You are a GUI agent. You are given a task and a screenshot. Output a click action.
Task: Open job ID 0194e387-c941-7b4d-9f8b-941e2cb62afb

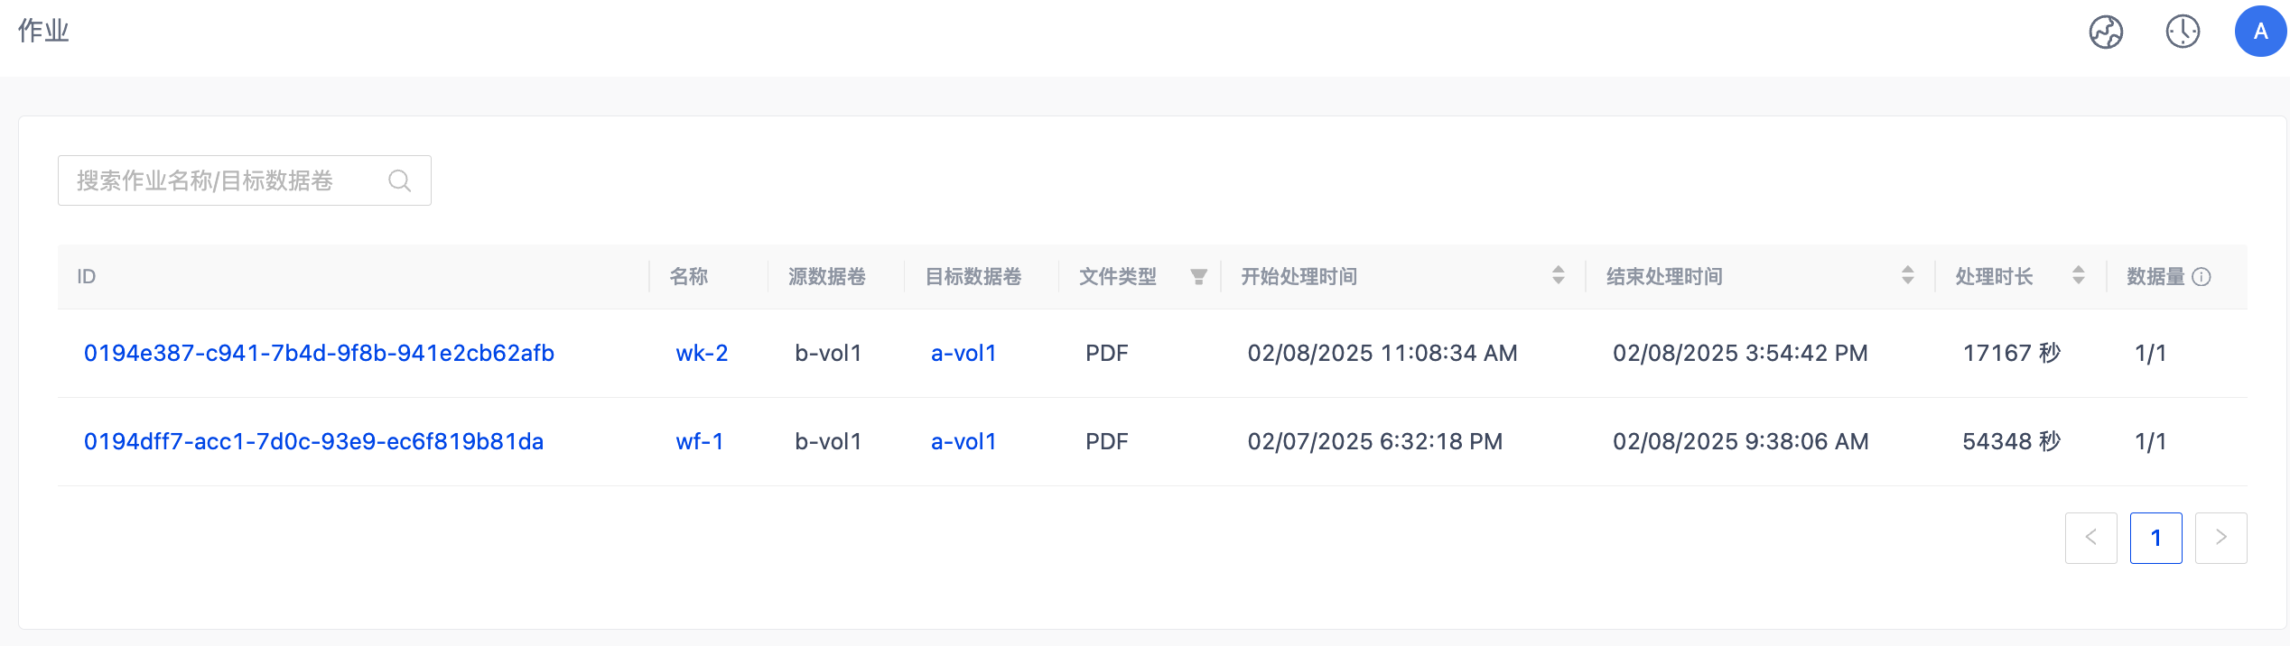tap(319, 353)
